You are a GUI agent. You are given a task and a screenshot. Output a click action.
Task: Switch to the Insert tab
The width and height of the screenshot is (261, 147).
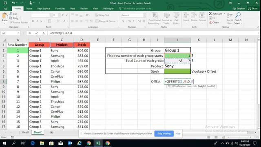[29, 9]
